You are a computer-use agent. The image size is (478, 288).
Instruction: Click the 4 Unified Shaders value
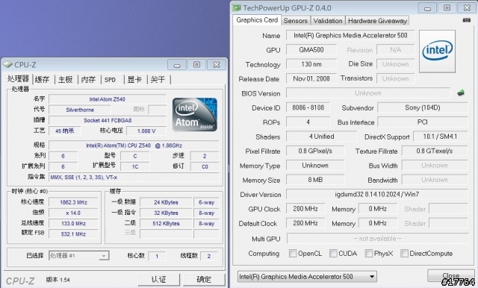click(321, 137)
